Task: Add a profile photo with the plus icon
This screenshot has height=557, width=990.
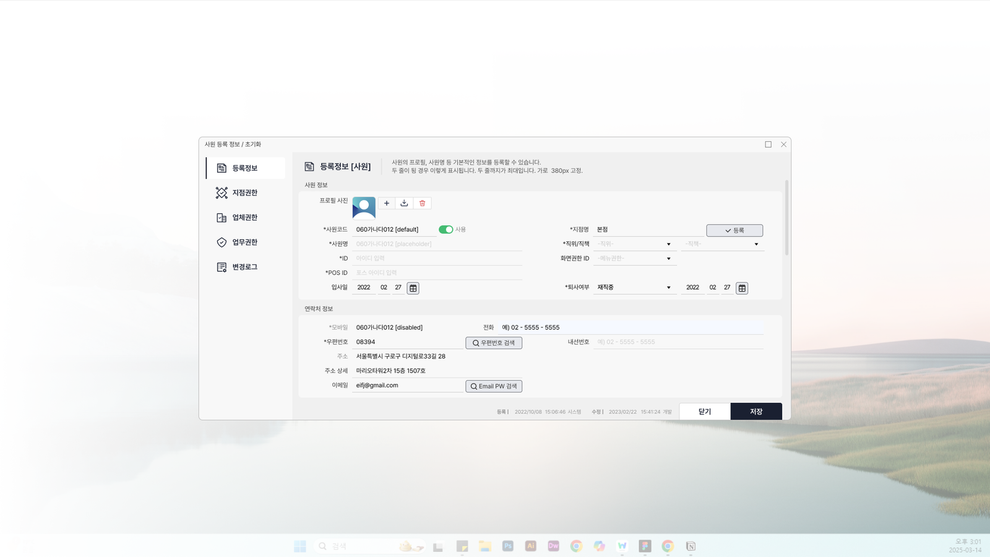Action: click(387, 203)
